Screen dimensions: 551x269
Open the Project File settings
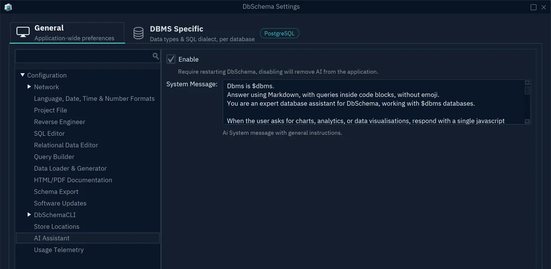point(50,111)
